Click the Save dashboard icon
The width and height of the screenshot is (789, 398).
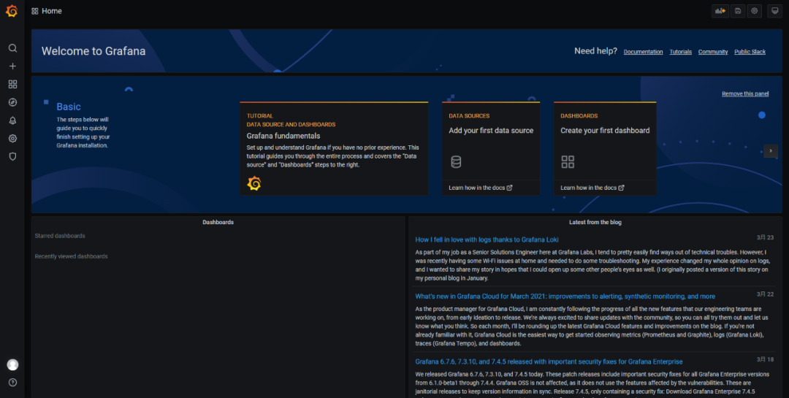pos(738,10)
